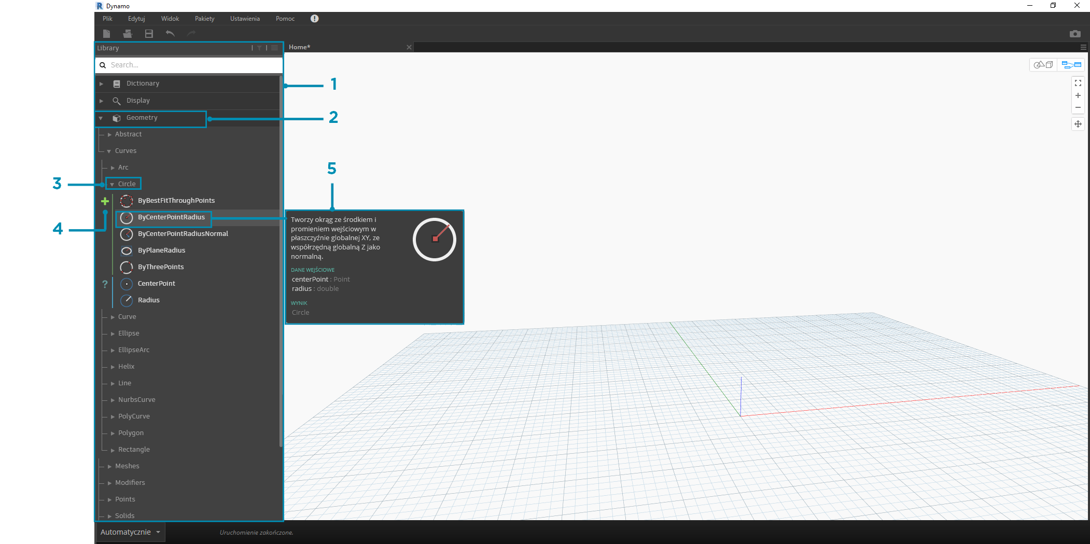The height and width of the screenshot is (544, 1090).
Task: Expand the Solids subcategory
Action: (109, 517)
